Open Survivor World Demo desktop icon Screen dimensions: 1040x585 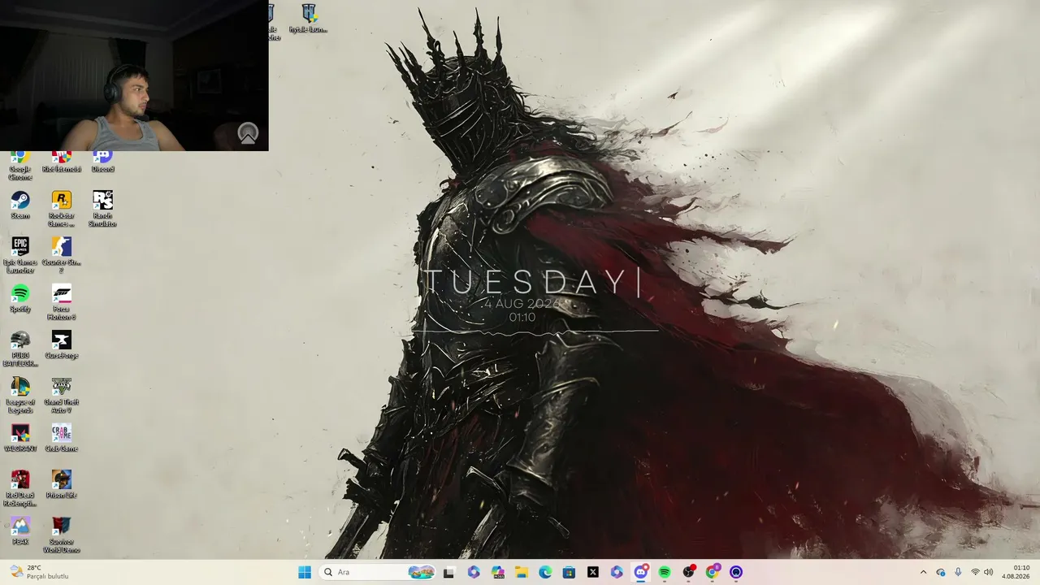click(x=61, y=535)
